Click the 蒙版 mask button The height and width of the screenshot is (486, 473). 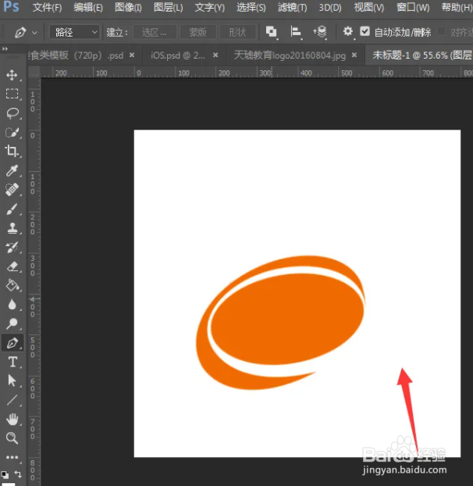click(x=197, y=32)
